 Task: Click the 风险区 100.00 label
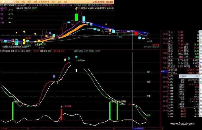coord(94,51)
